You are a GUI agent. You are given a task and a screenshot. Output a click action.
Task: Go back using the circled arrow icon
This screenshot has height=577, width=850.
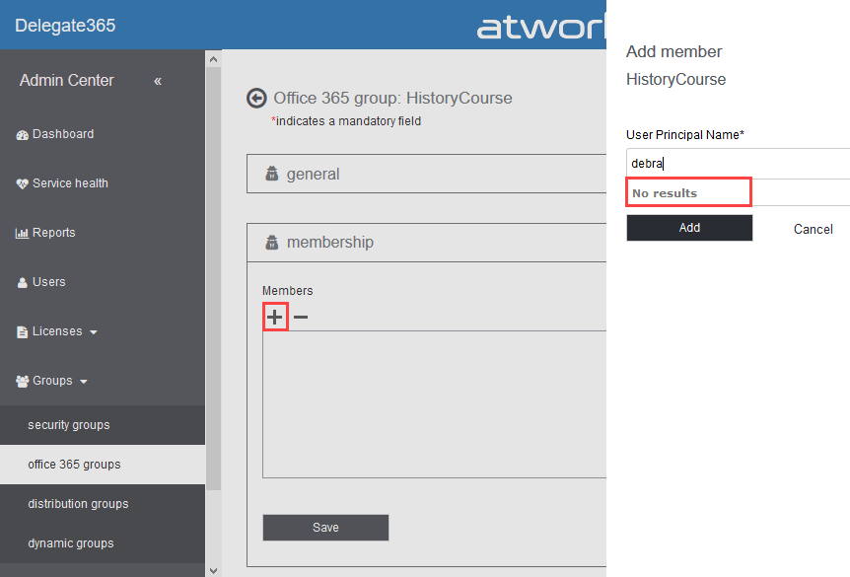pyautogui.click(x=257, y=99)
